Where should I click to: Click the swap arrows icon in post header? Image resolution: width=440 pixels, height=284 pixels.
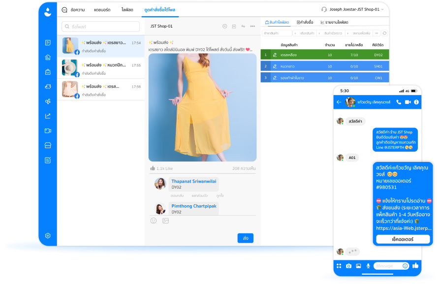[243, 27]
